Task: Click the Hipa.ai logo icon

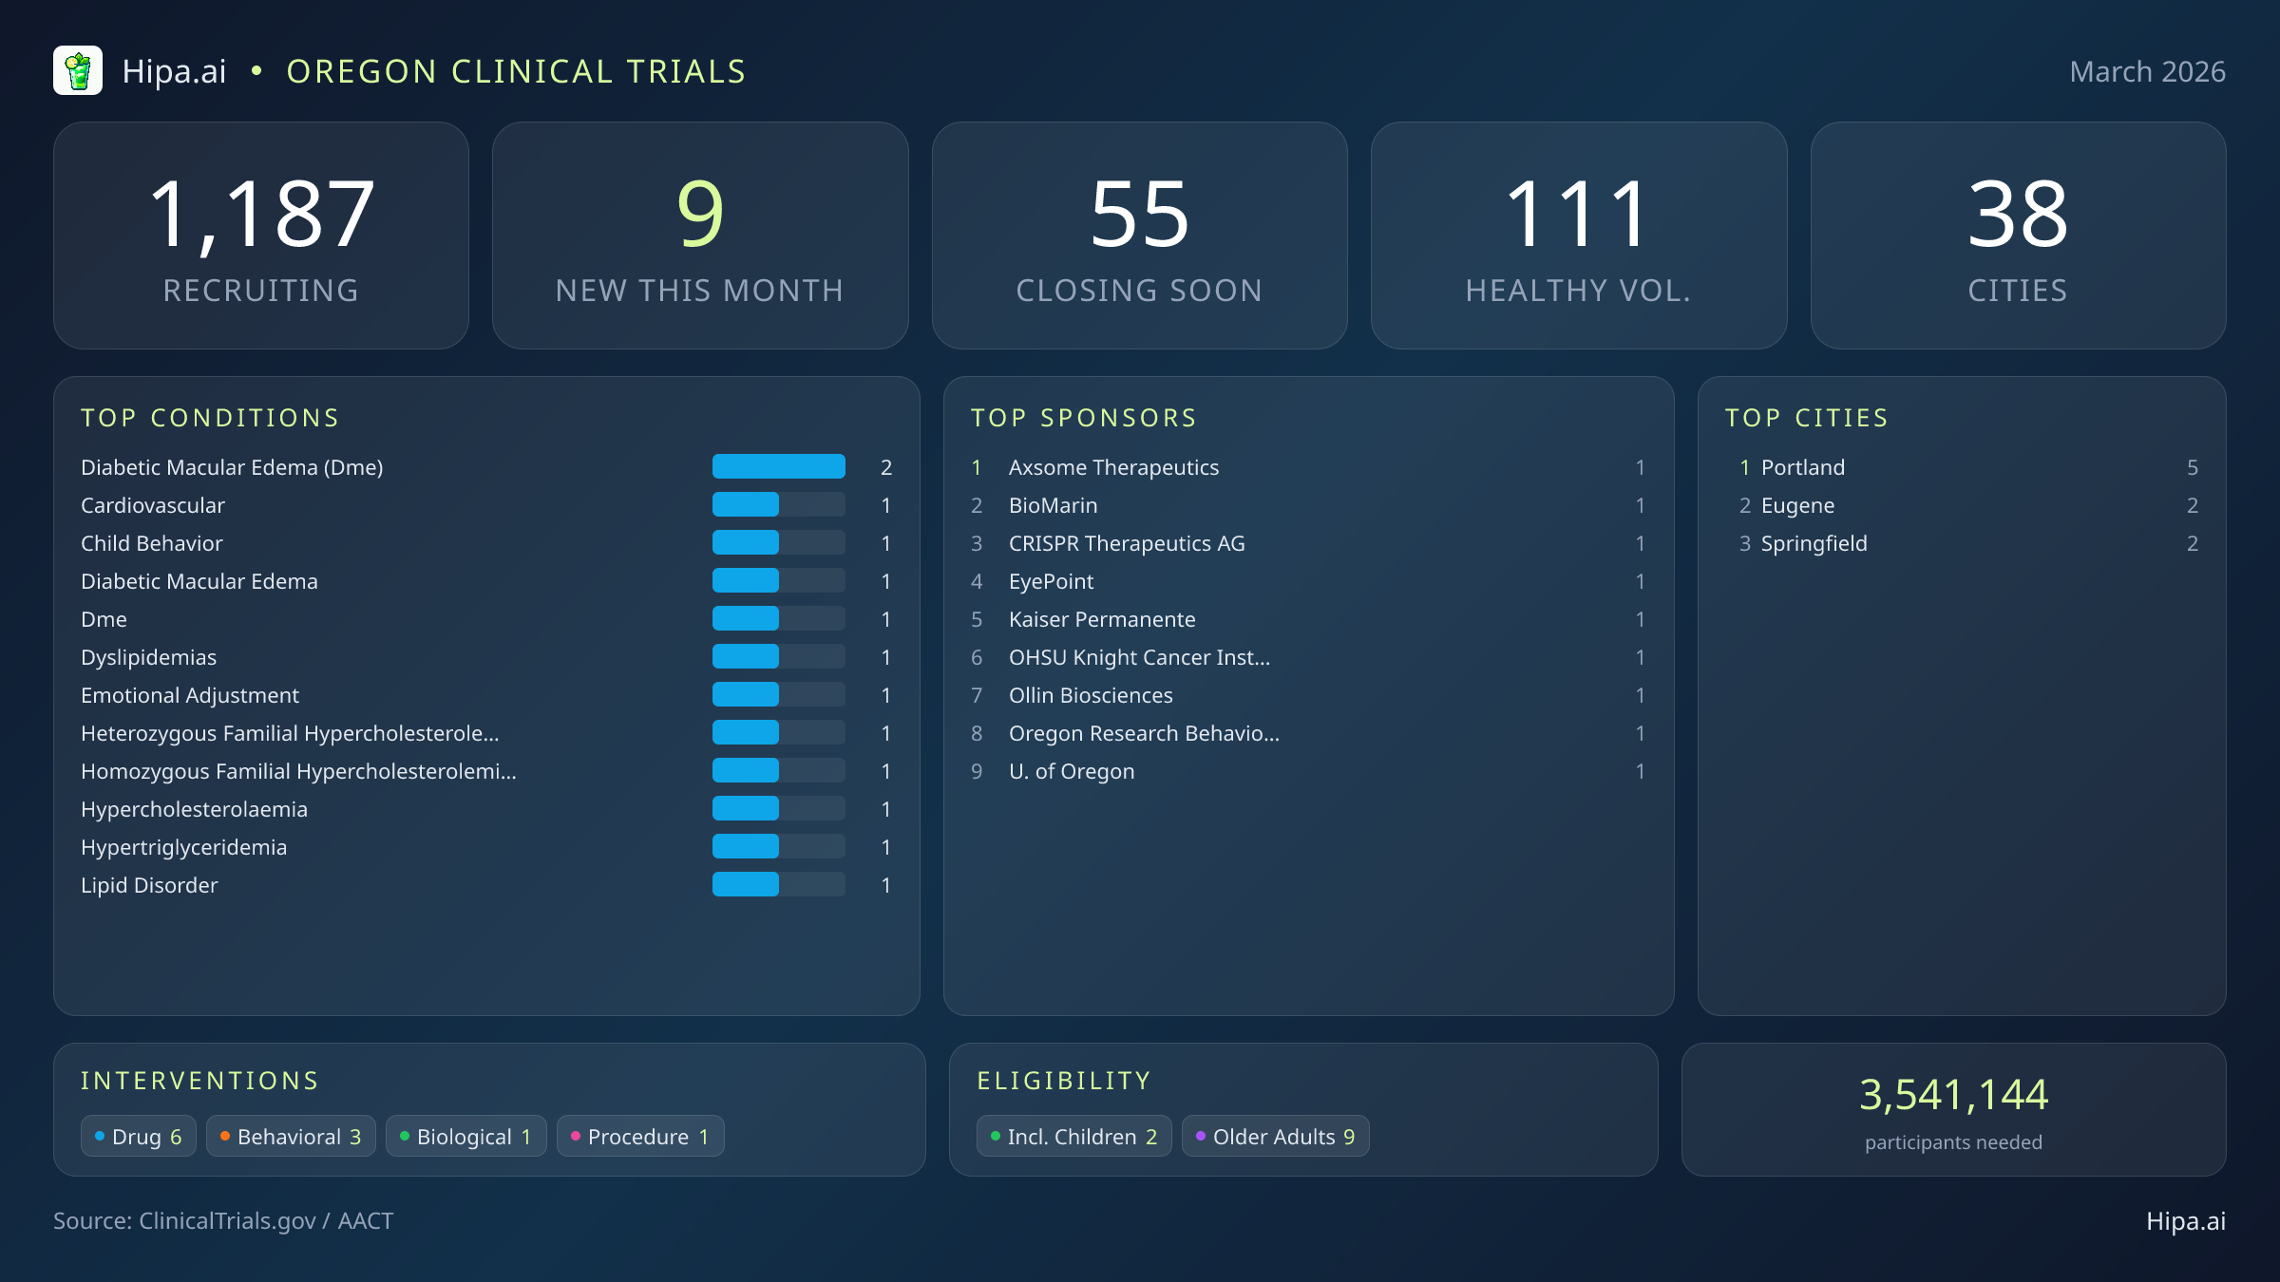Action: (x=80, y=69)
